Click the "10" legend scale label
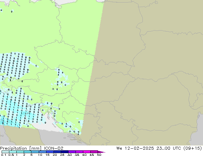Viewport: 203px width, 156px height. (40, 155)
